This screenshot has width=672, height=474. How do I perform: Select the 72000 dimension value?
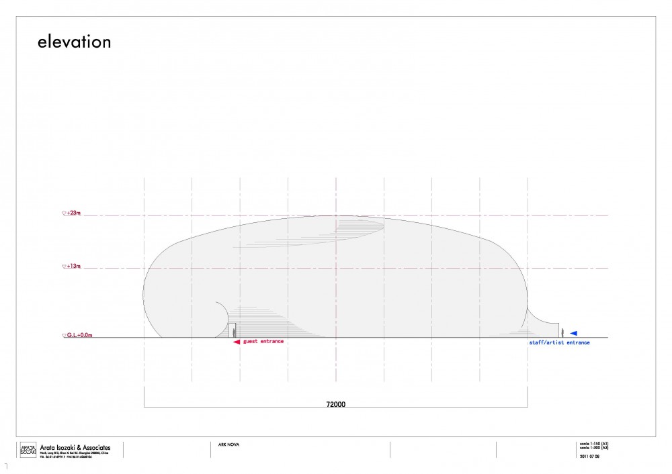pos(335,404)
